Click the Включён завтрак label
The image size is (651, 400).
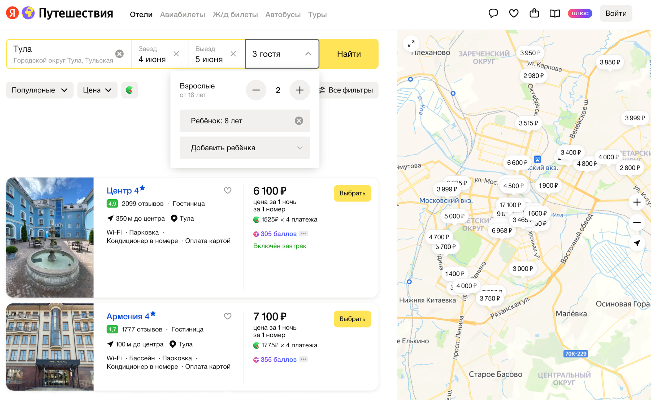tap(280, 246)
